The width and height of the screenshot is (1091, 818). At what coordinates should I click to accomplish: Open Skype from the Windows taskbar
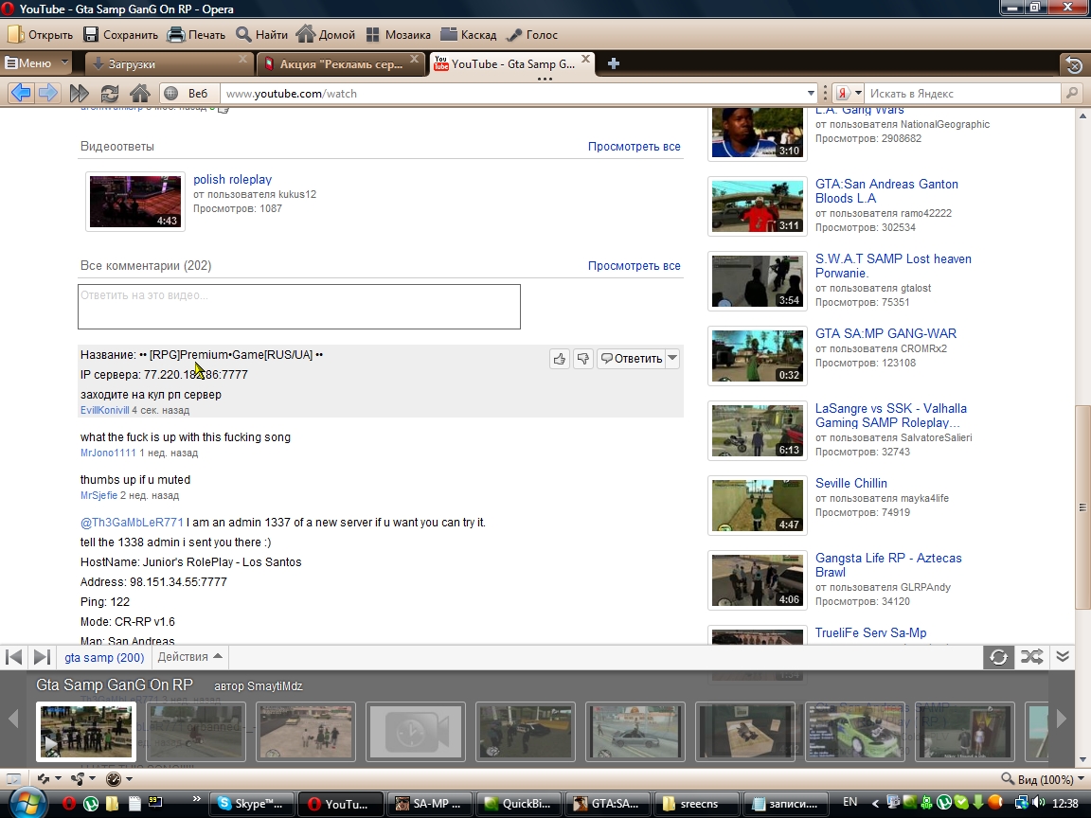[x=252, y=804]
